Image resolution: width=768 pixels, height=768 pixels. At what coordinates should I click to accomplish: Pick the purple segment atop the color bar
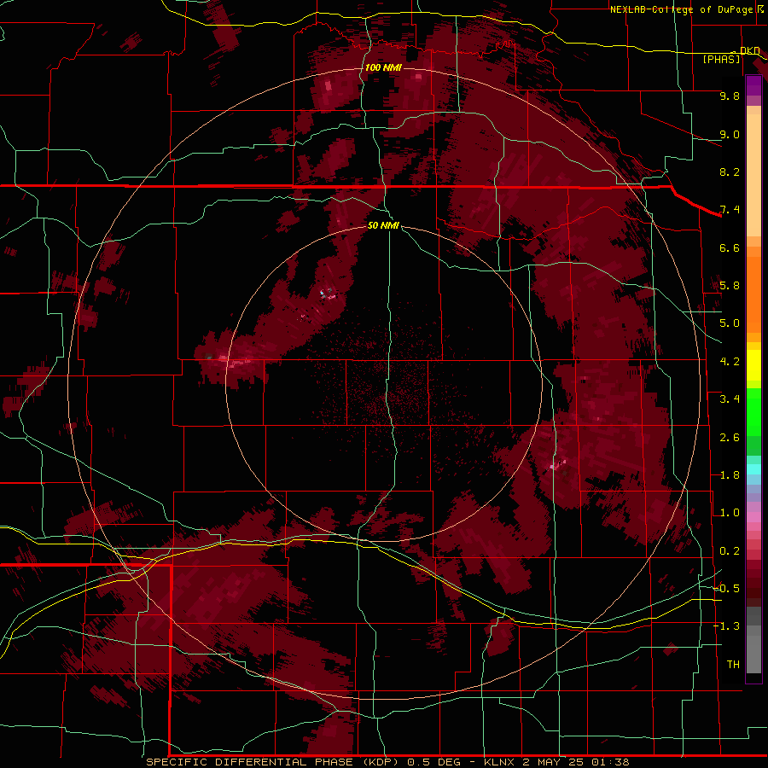click(x=753, y=85)
